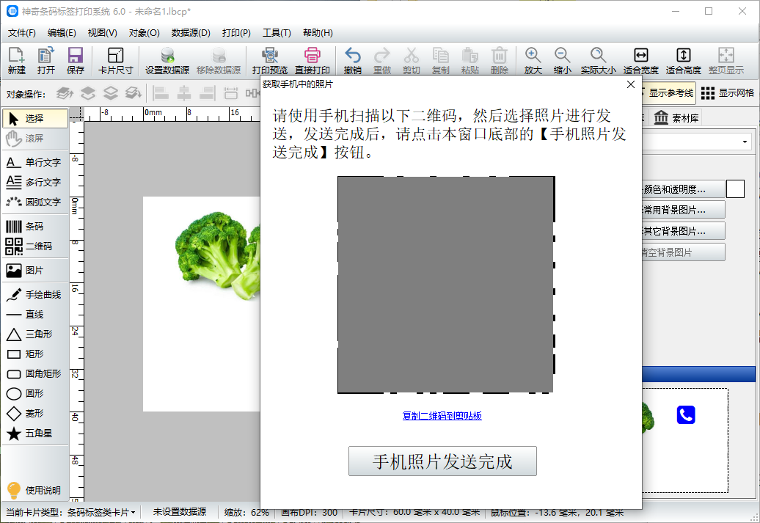Screen dimensions: 760x523
Task: Select the 圆弧文字 arc text tool
Action: [35, 202]
